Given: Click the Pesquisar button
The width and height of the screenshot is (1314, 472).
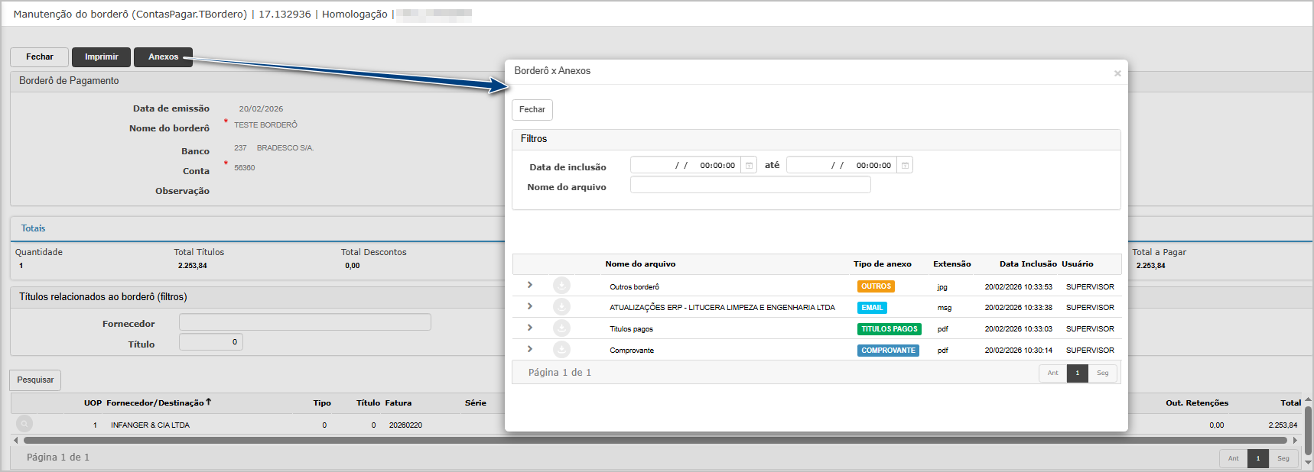Looking at the screenshot, I should coord(35,380).
